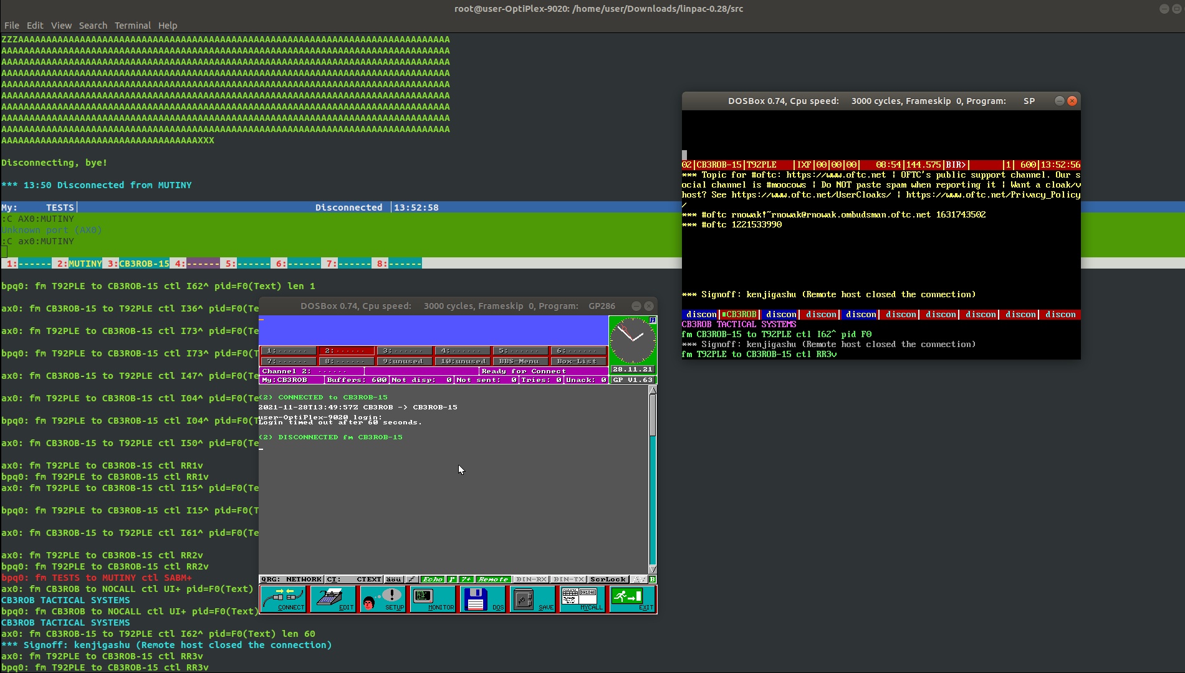This screenshot has height=673, width=1185.
Task: Click the analog clock in GP286
Action: tap(632, 340)
